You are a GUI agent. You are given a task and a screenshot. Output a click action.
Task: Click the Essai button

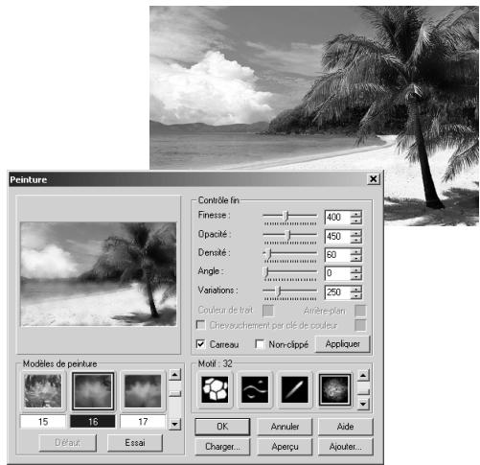pos(135,443)
